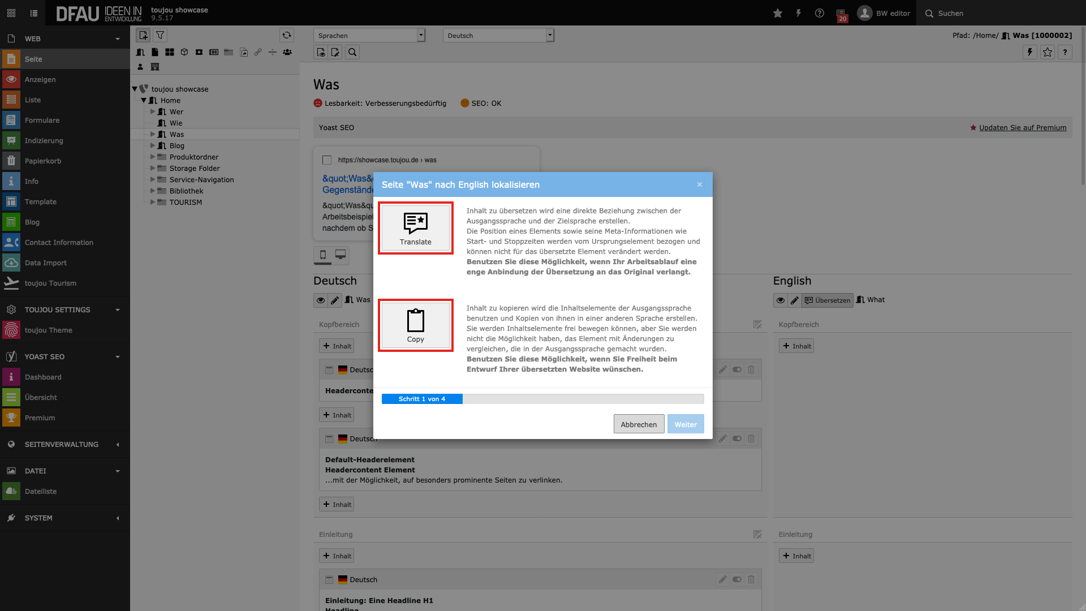Collapse the WEB module group

pos(118,39)
